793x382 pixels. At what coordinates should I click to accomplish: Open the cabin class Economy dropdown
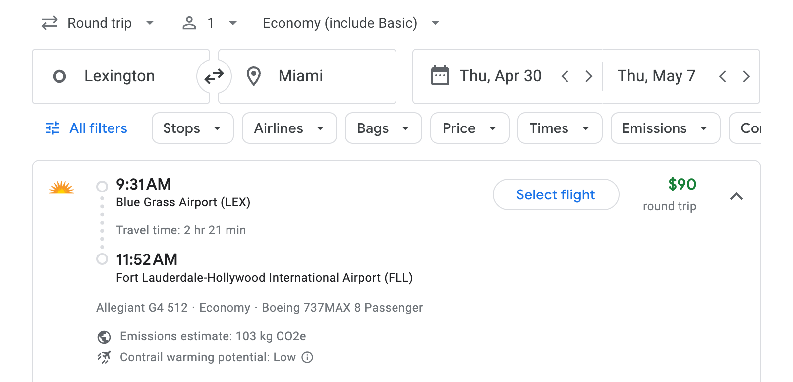[350, 23]
